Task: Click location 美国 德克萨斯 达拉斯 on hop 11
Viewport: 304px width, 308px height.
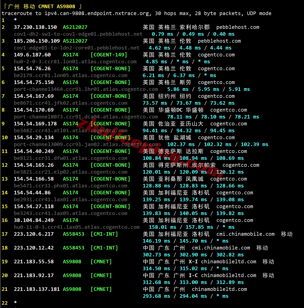Action: (173, 151)
